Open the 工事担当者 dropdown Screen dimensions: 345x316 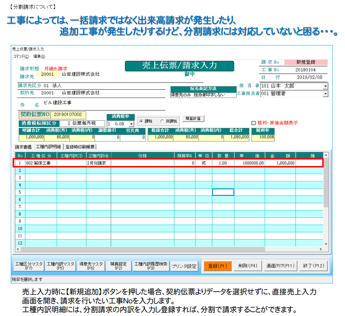point(325,94)
